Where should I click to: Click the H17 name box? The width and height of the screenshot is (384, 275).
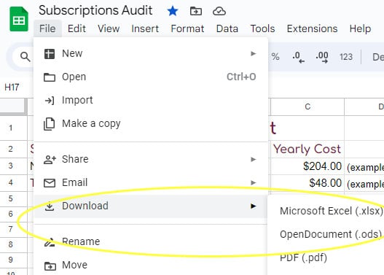[x=12, y=88]
